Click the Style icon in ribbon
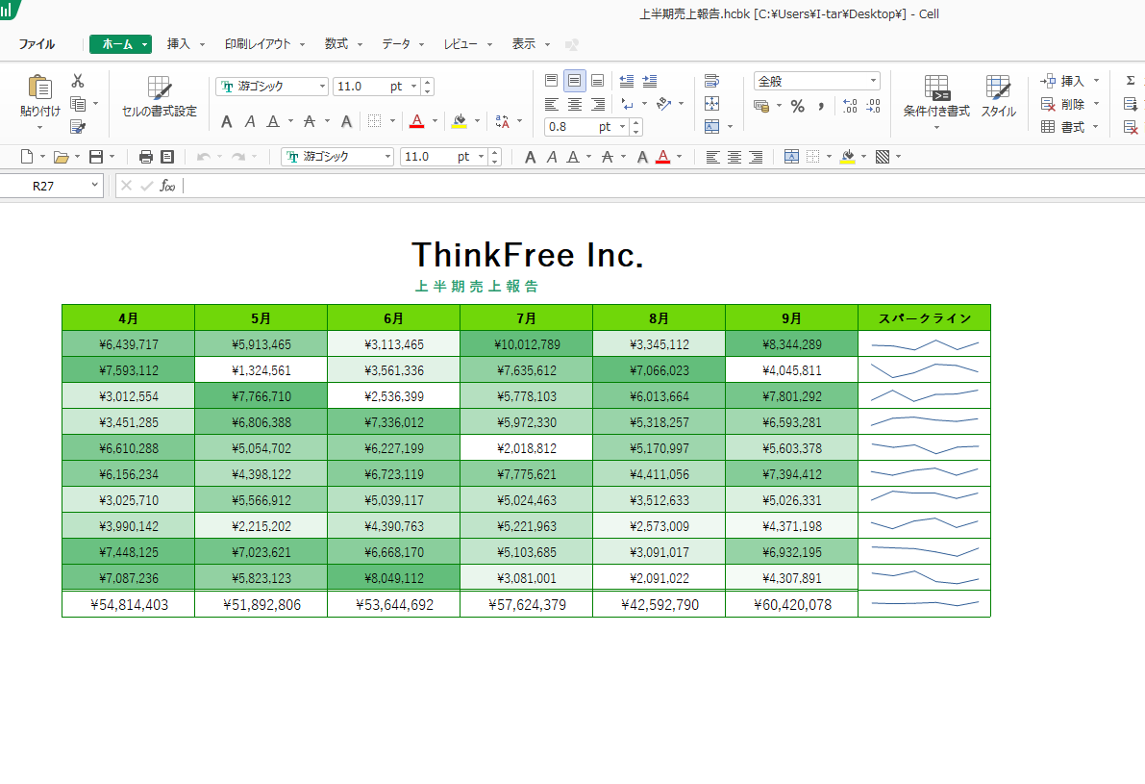 pyautogui.click(x=998, y=98)
